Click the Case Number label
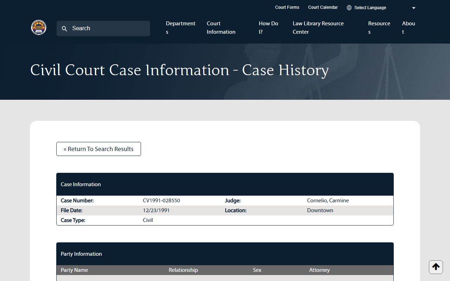This screenshot has height=281, width=450. click(x=77, y=201)
